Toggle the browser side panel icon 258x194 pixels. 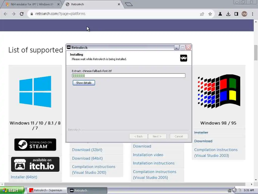(x=236, y=14)
